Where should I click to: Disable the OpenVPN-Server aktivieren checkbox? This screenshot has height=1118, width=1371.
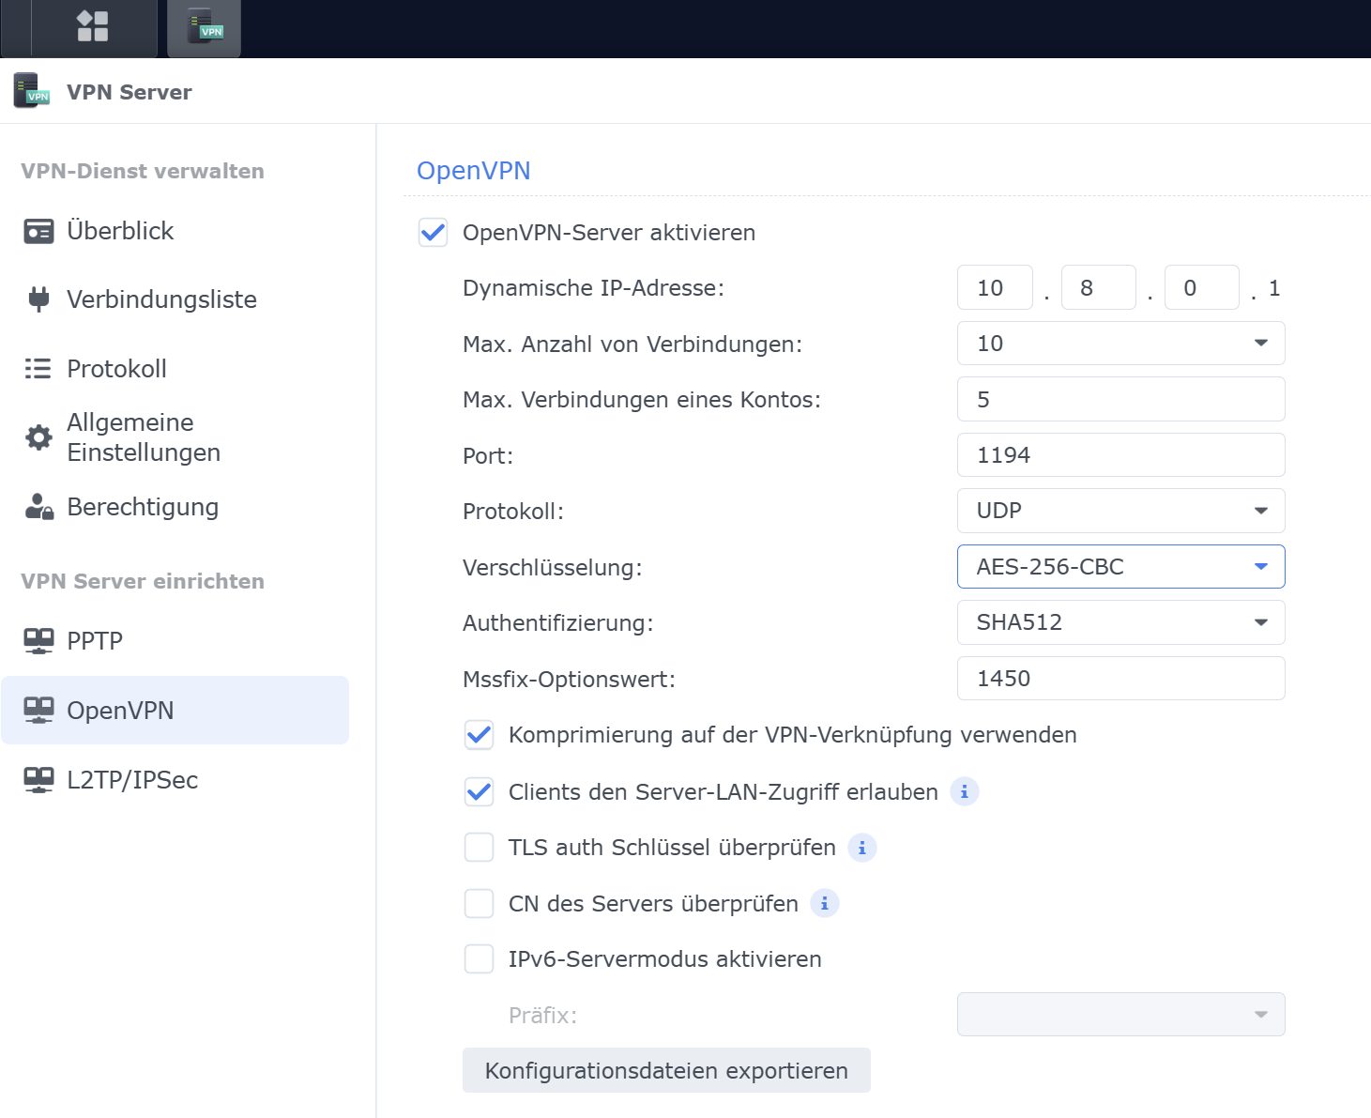coord(433,233)
